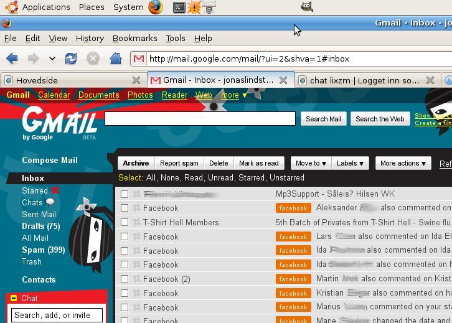This screenshot has height=323, width=452.
Task: Select checkbox for Aleksander Facebook message
Action: tap(125, 208)
